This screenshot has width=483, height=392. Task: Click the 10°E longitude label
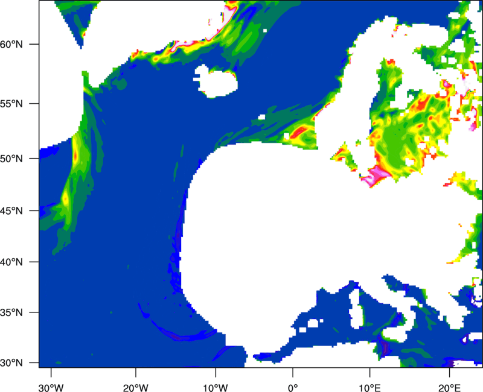click(x=369, y=388)
